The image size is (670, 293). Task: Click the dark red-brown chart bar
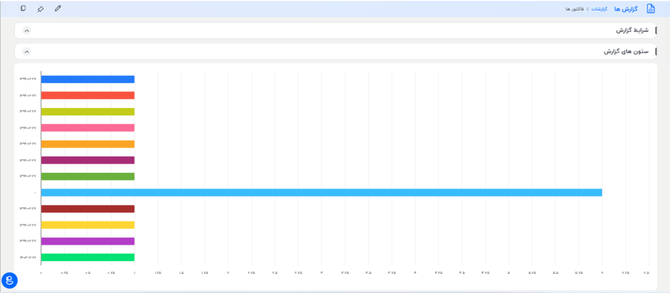pos(88,209)
